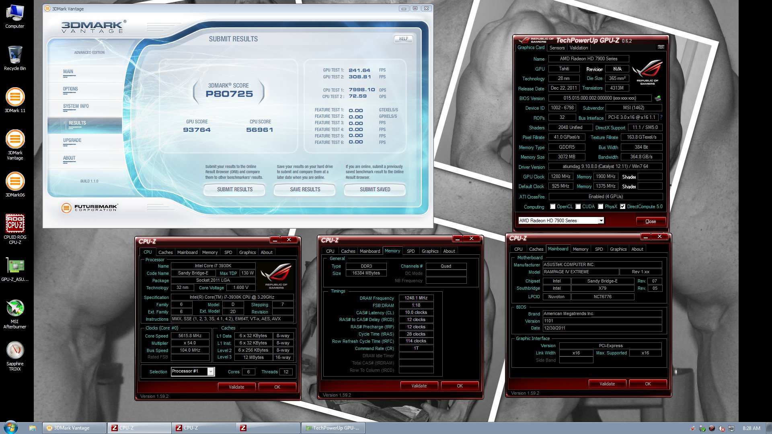Switch to the TechPowerUp GPU taskbar button
Screen dimensions: 772x434
pos(333,428)
